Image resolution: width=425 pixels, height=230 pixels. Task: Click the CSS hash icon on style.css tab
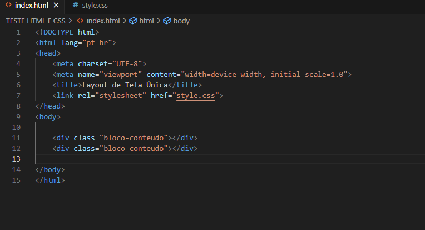coord(76,5)
